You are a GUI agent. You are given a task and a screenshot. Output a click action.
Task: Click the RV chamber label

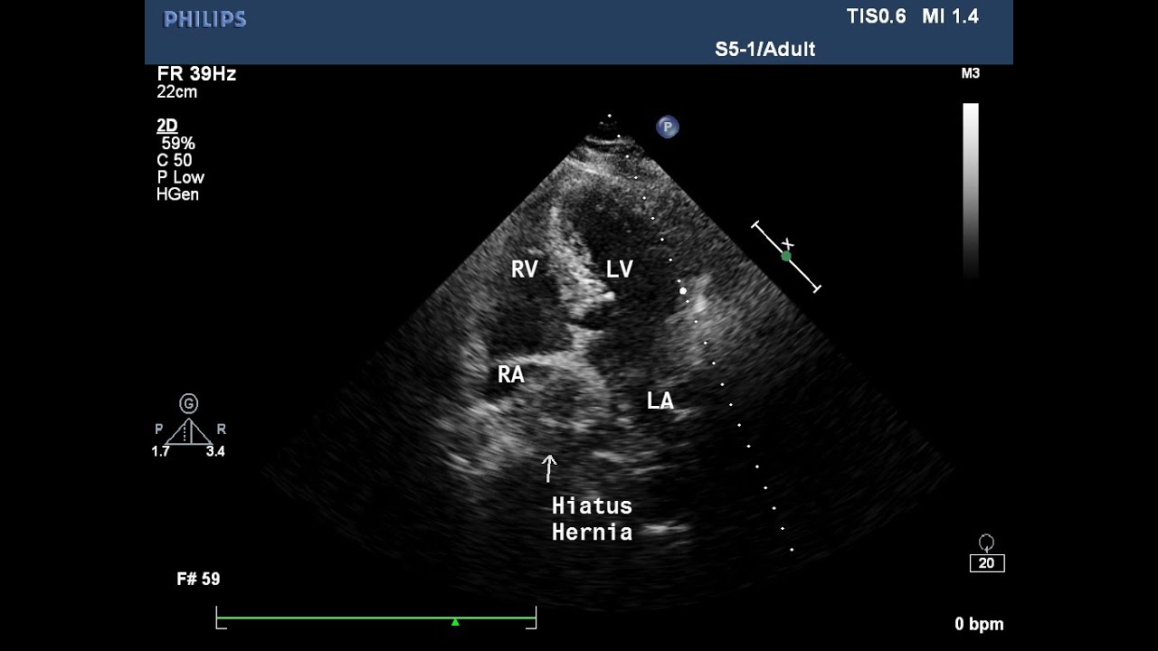tap(525, 269)
